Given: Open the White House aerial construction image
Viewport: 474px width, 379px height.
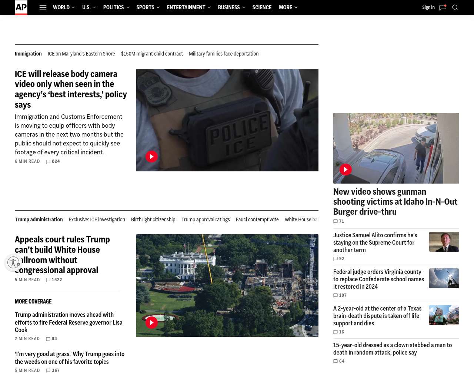Looking at the screenshot, I should click(x=227, y=285).
